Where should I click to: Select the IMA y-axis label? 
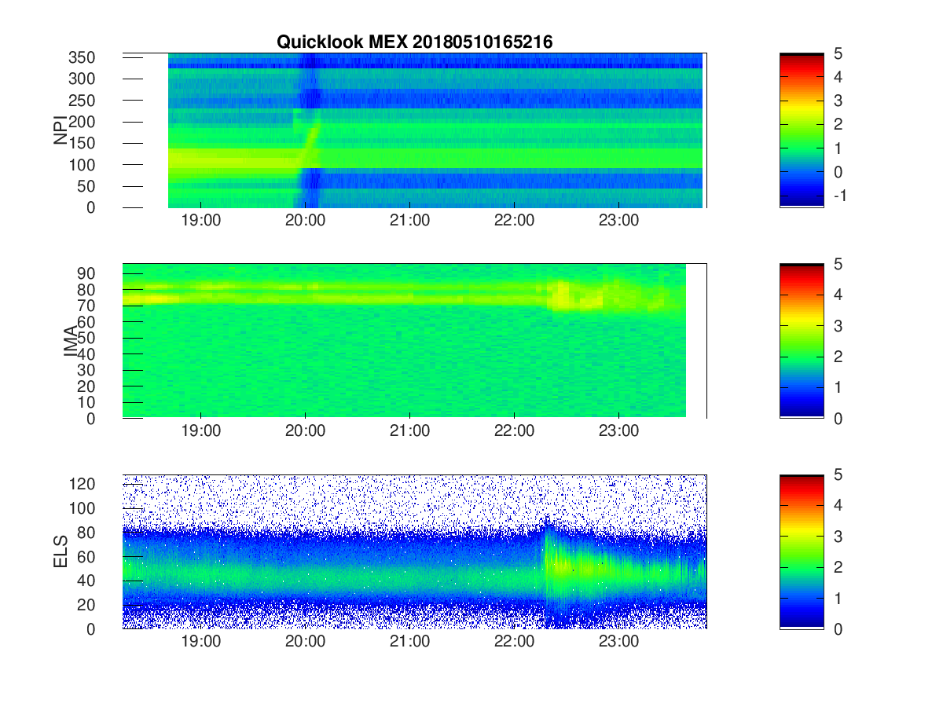pos(71,341)
